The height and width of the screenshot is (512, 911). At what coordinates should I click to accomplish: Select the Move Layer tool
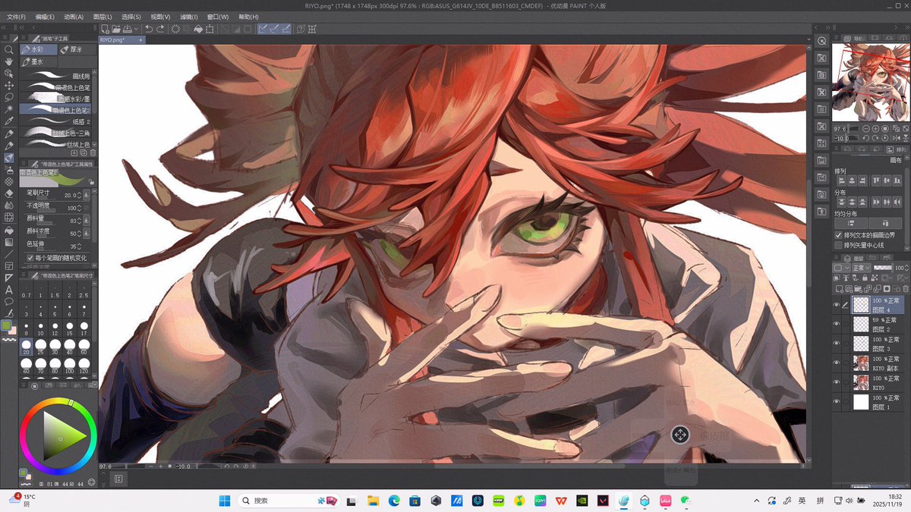pyautogui.click(x=9, y=86)
